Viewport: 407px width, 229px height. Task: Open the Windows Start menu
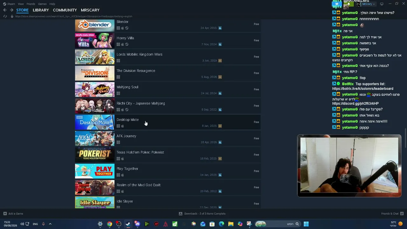(306, 224)
